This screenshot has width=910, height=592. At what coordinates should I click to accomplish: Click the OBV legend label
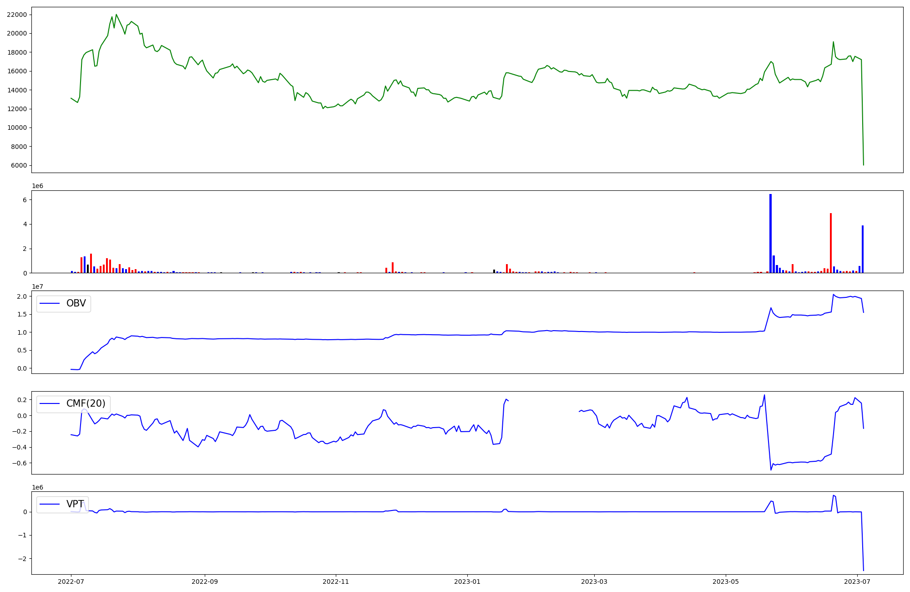[x=76, y=303]
